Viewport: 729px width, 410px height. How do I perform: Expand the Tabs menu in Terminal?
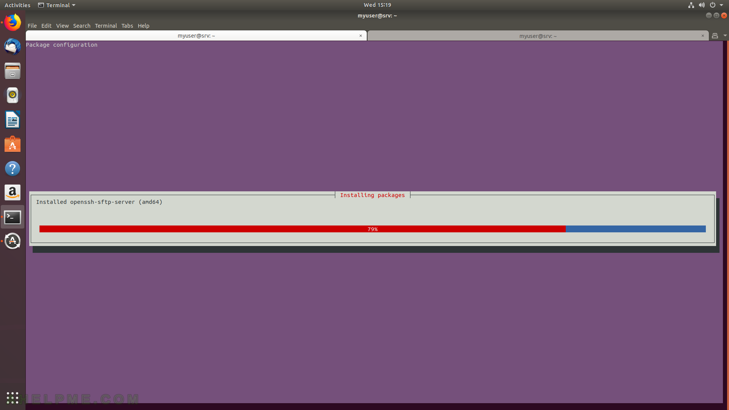click(x=127, y=25)
